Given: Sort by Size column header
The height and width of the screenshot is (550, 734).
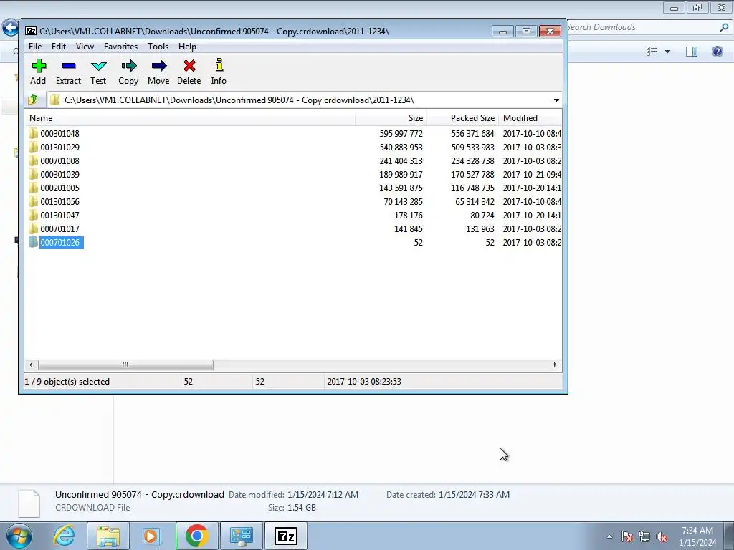Looking at the screenshot, I should pyautogui.click(x=391, y=118).
